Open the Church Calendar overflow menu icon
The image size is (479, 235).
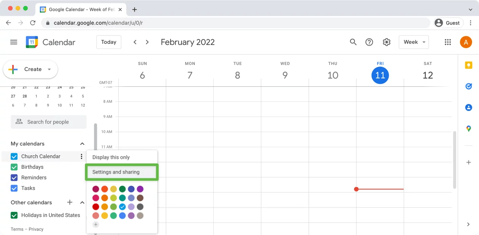click(81, 156)
